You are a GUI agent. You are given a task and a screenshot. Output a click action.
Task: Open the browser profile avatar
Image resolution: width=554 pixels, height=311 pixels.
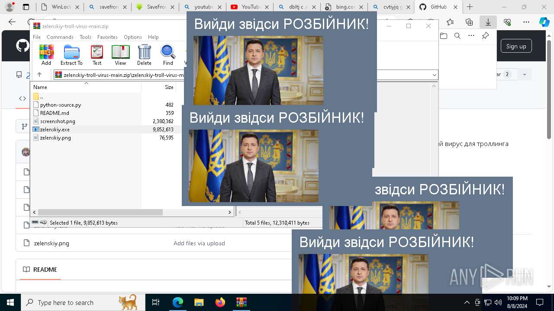click(x=10, y=7)
